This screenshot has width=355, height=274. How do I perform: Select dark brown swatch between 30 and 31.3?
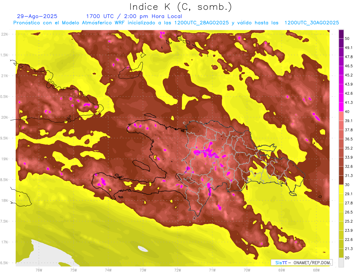tap(341, 180)
